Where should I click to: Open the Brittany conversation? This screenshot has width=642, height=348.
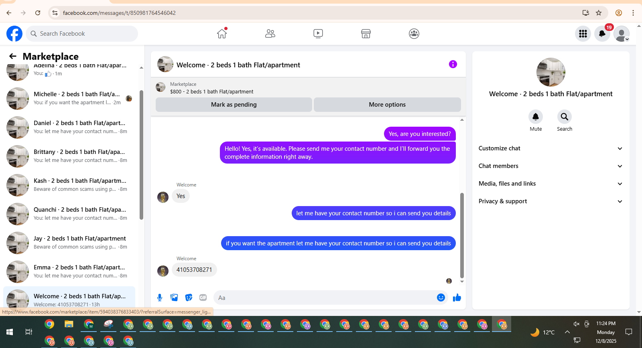[x=69, y=156]
